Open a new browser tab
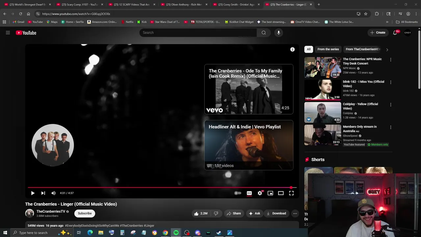Screen dimensions: 421x237 (x=319, y=5)
